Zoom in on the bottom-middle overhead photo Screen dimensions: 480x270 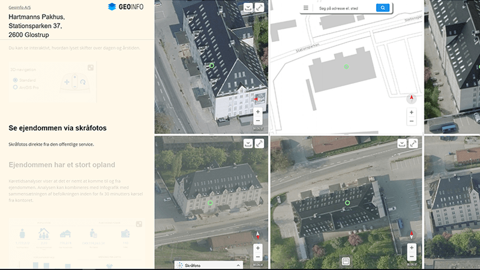pos(412,248)
